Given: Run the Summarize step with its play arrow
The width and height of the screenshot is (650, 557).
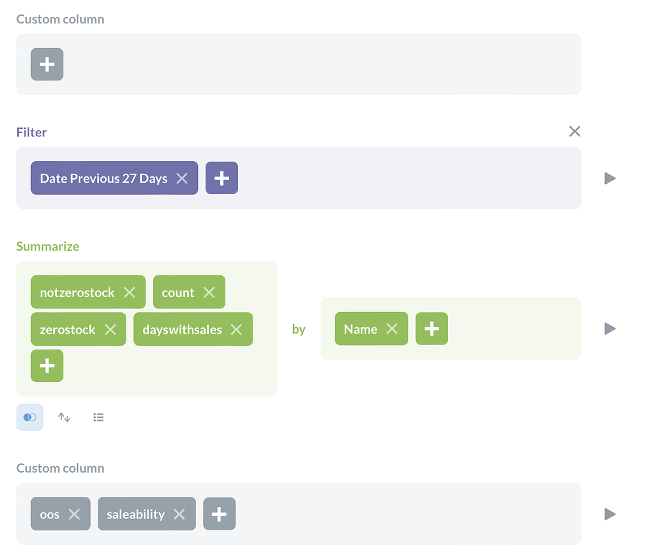Looking at the screenshot, I should point(609,329).
